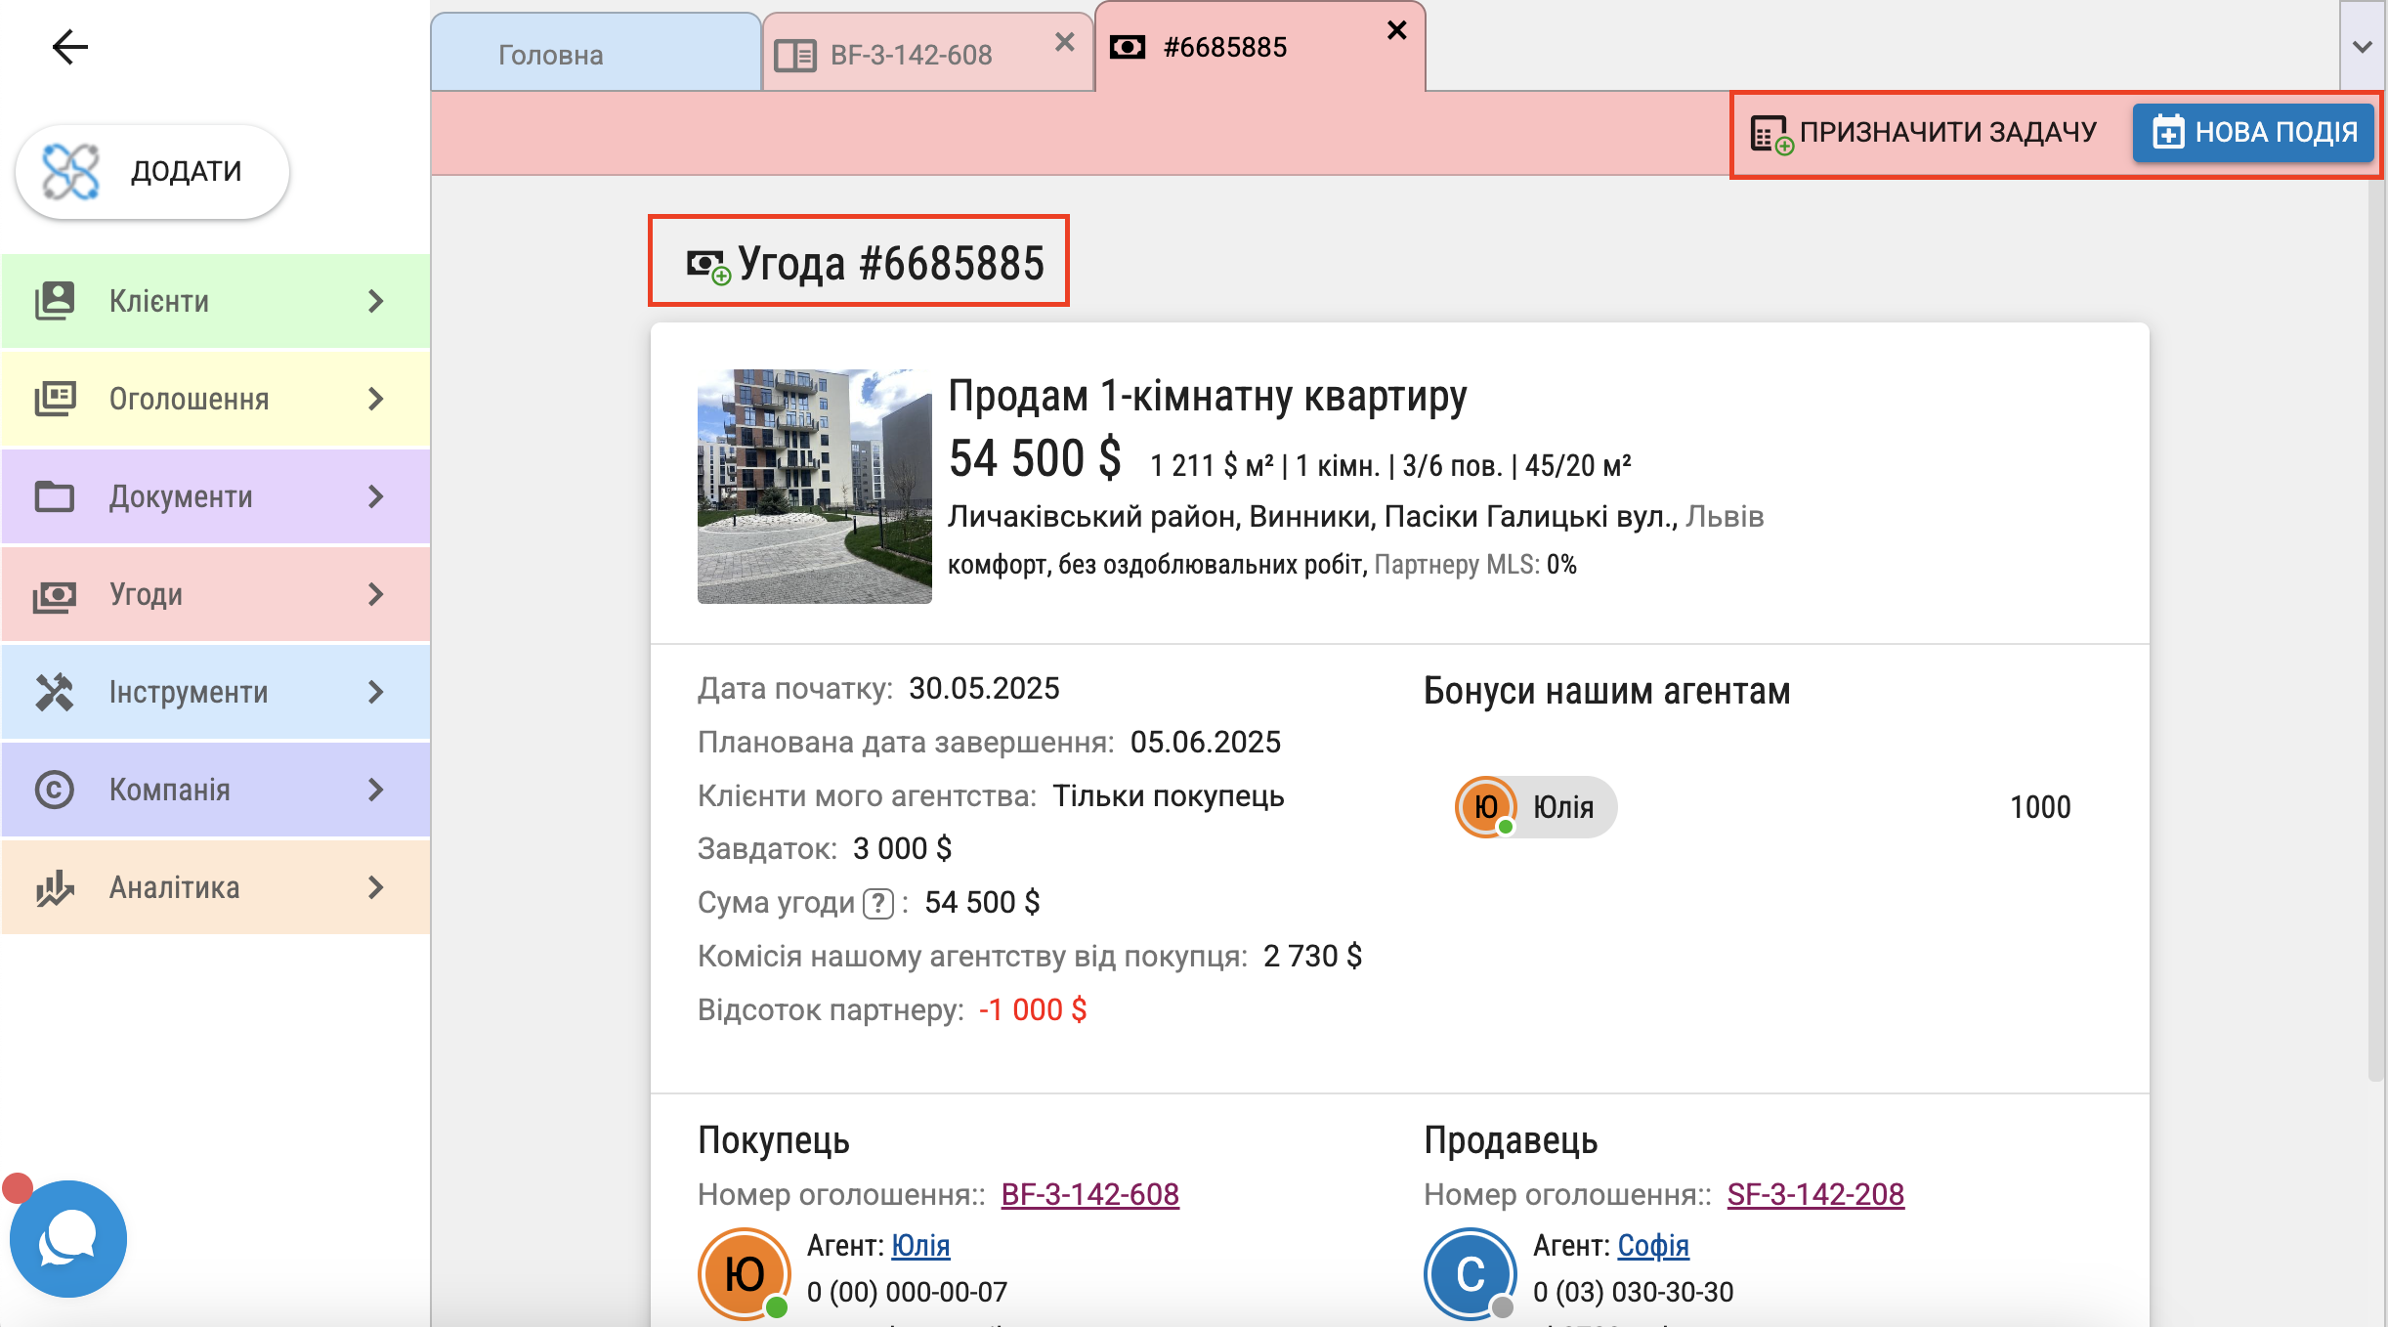Click the Оголошення listings icon
This screenshot has height=1327, width=2388.
click(x=55, y=399)
